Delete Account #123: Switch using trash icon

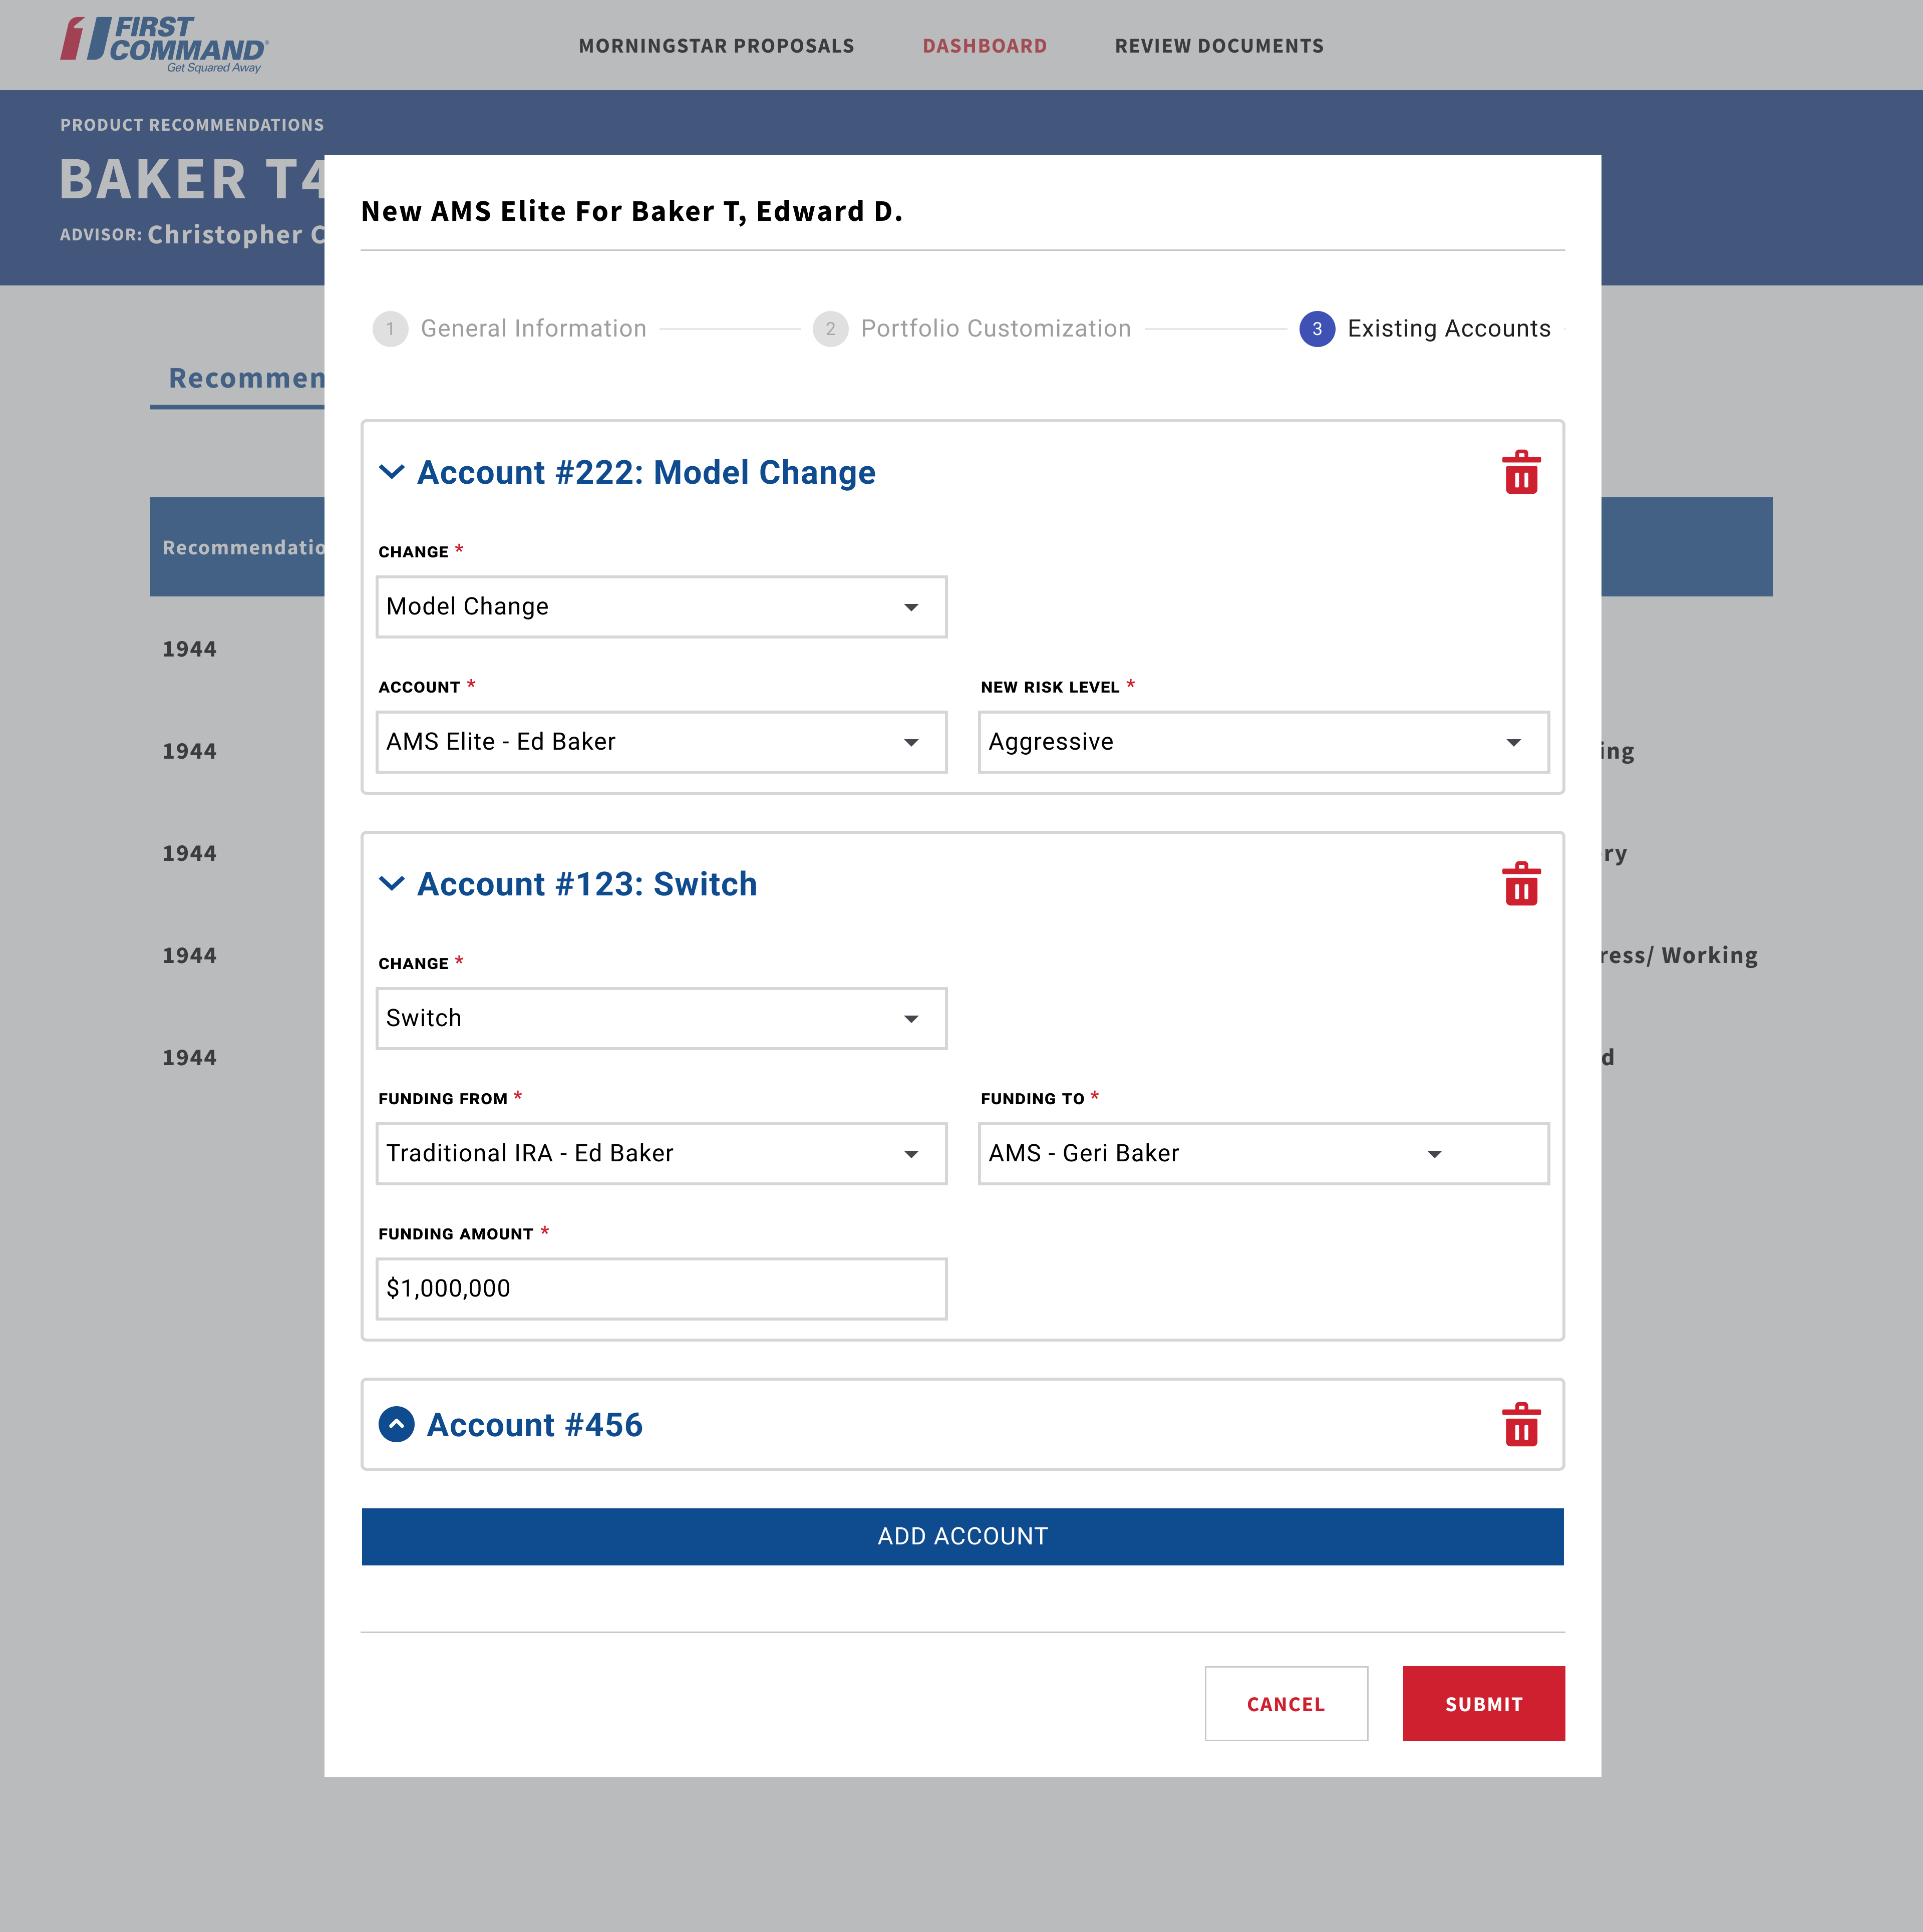pyautogui.click(x=1521, y=884)
